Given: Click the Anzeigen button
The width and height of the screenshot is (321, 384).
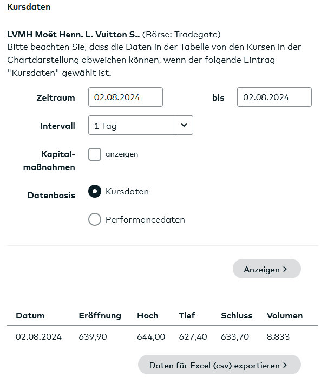Looking at the screenshot, I should click(267, 269).
